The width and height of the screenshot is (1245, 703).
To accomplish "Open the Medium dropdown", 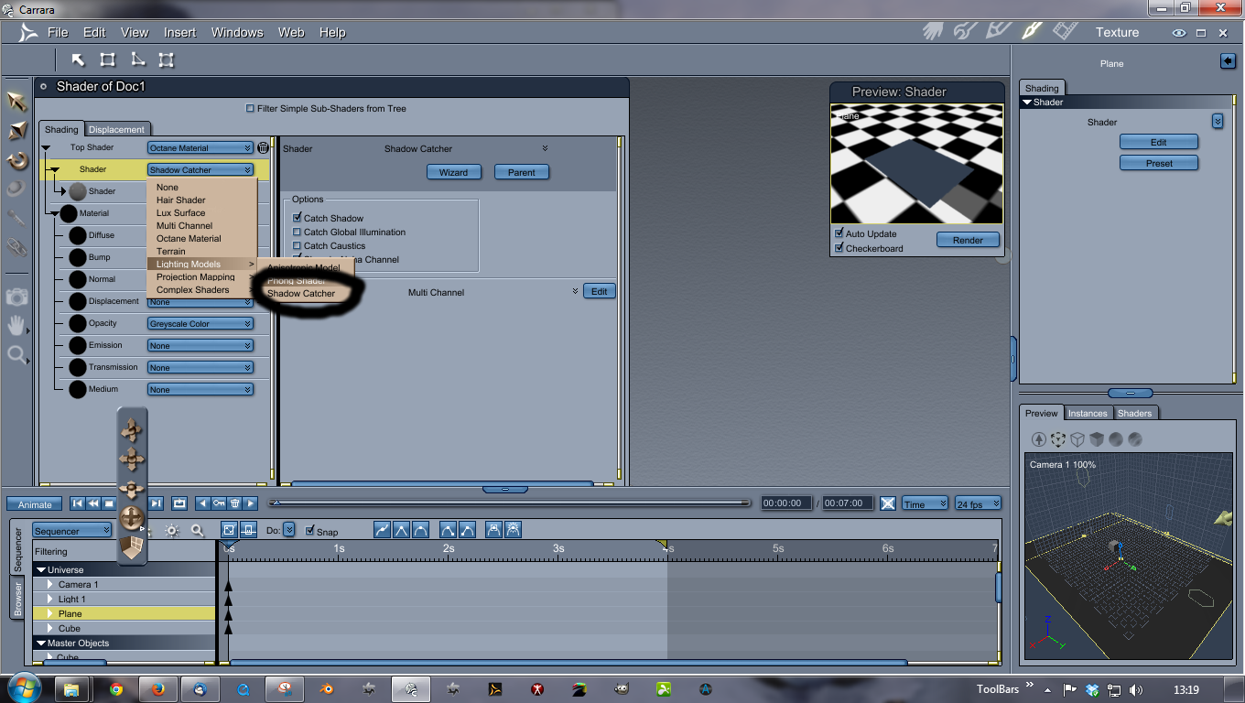I will click(x=200, y=389).
